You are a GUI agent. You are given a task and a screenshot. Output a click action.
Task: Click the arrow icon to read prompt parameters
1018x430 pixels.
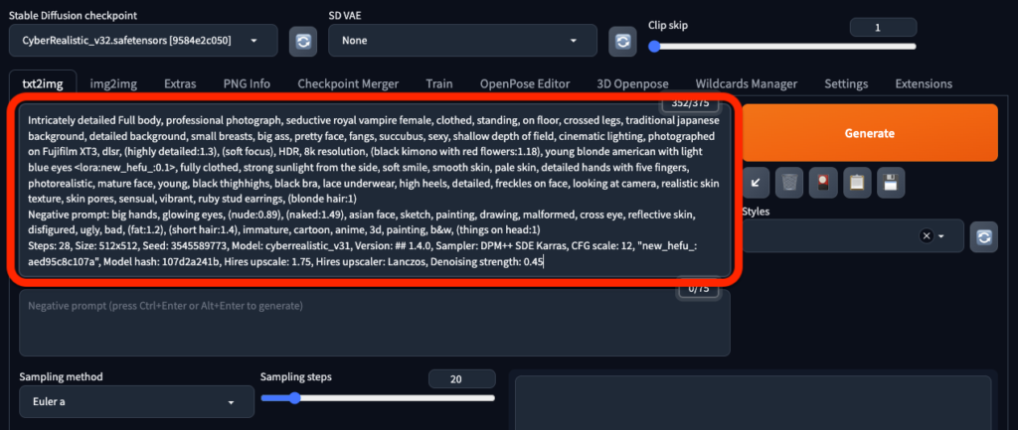(756, 184)
